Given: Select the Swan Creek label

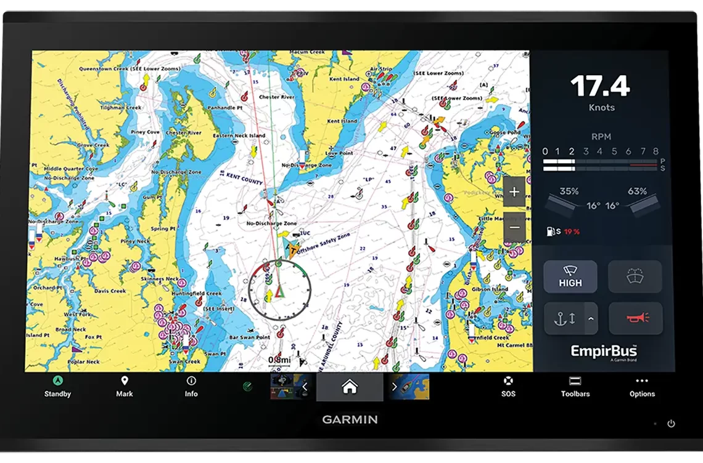Looking at the screenshot, I should coord(185,361).
